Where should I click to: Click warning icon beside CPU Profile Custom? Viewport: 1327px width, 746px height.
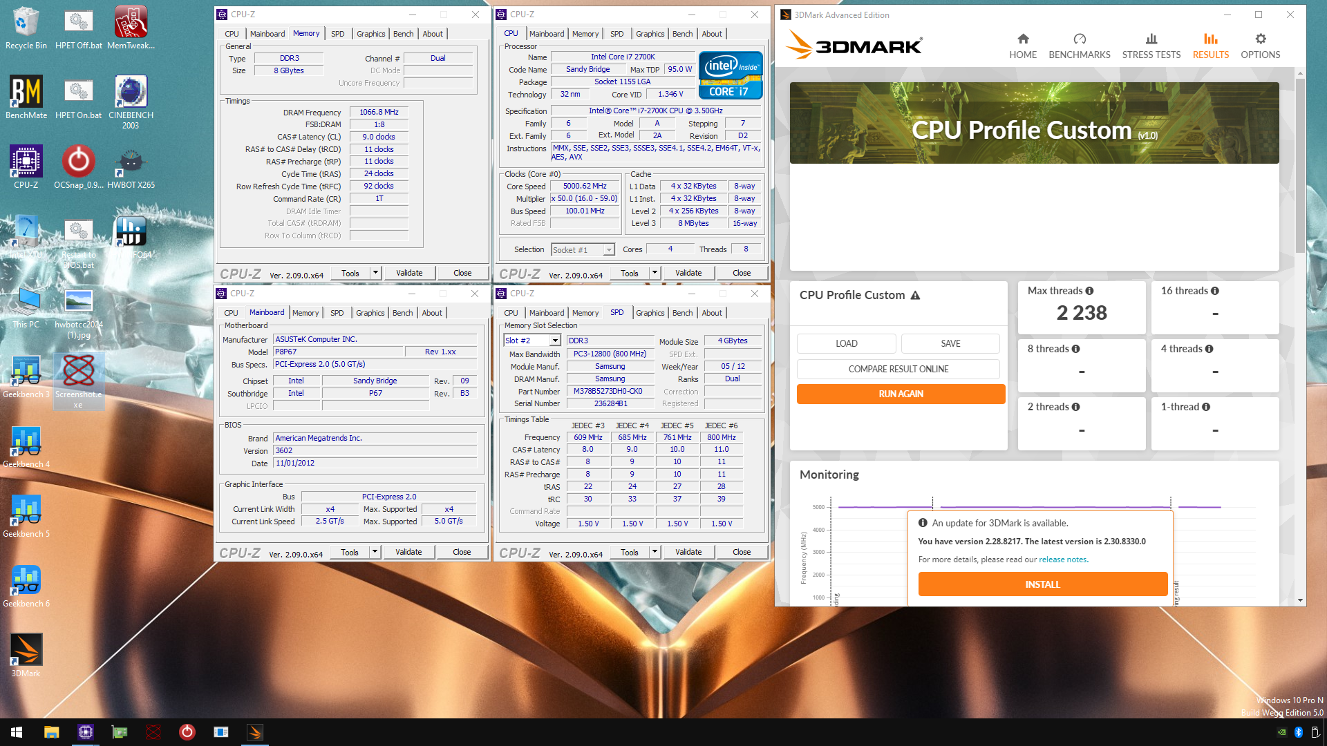[x=915, y=295]
